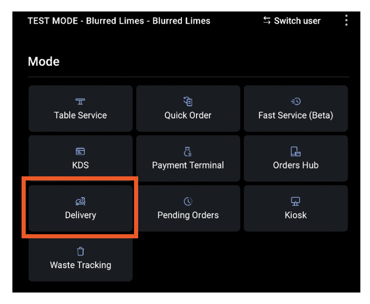370x304 pixels.
Task: Select the Table Service icon
Action: 80,101
